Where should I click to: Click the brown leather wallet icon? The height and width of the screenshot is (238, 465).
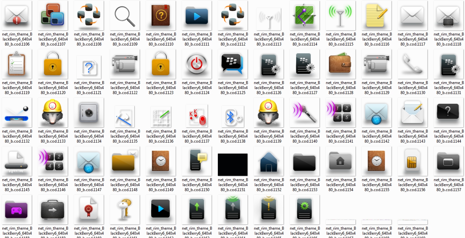(x=341, y=64)
